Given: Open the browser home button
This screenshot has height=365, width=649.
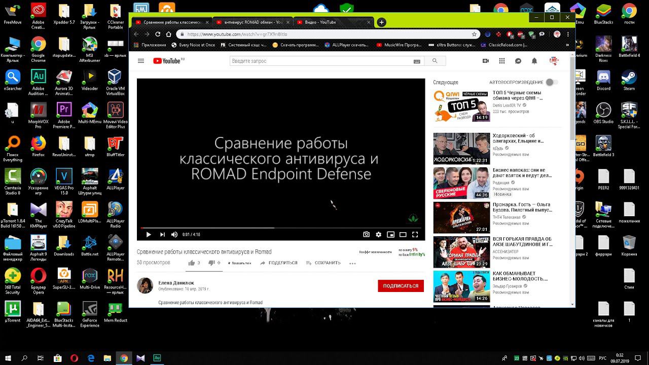Looking at the screenshot, I should (x=168, y=34).
